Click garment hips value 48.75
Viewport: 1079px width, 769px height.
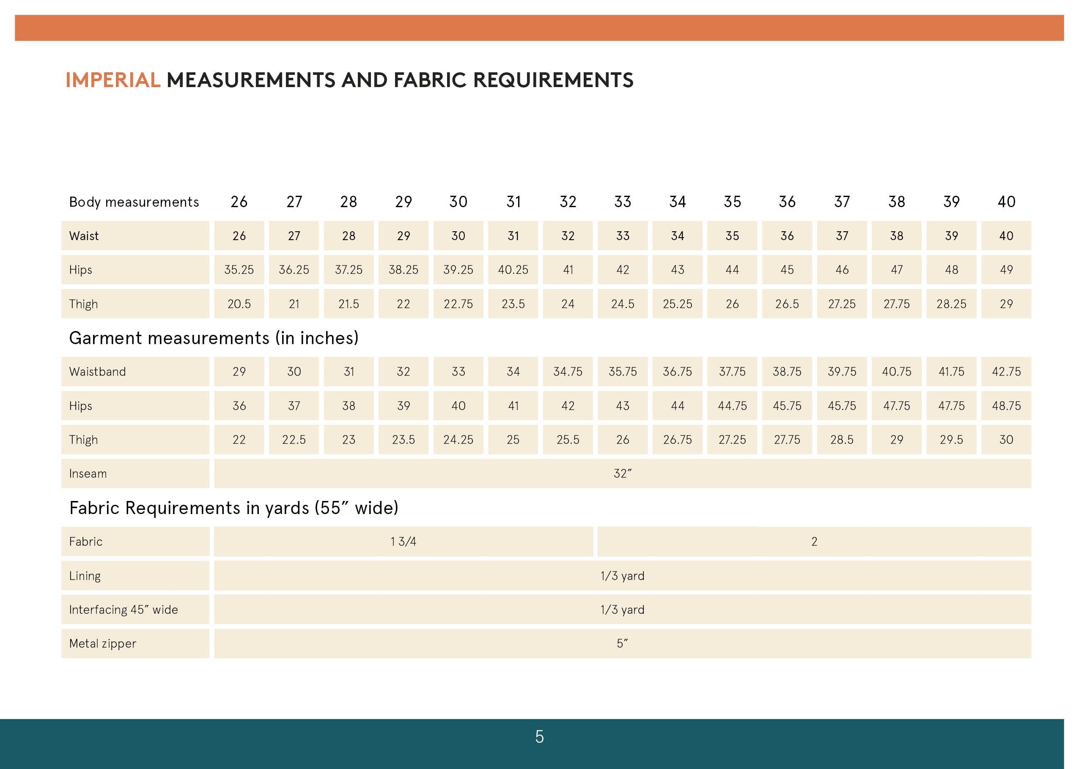(x=1006, y=406)
